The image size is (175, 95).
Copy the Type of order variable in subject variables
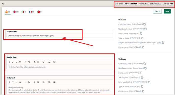point(142,38)
